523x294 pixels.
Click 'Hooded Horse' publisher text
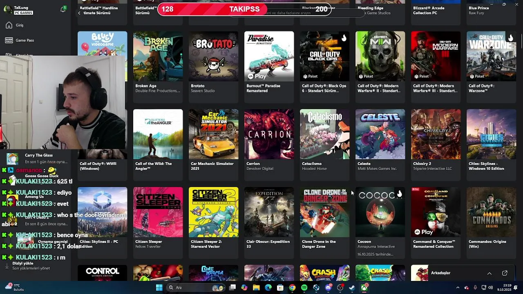click(314, 169)
